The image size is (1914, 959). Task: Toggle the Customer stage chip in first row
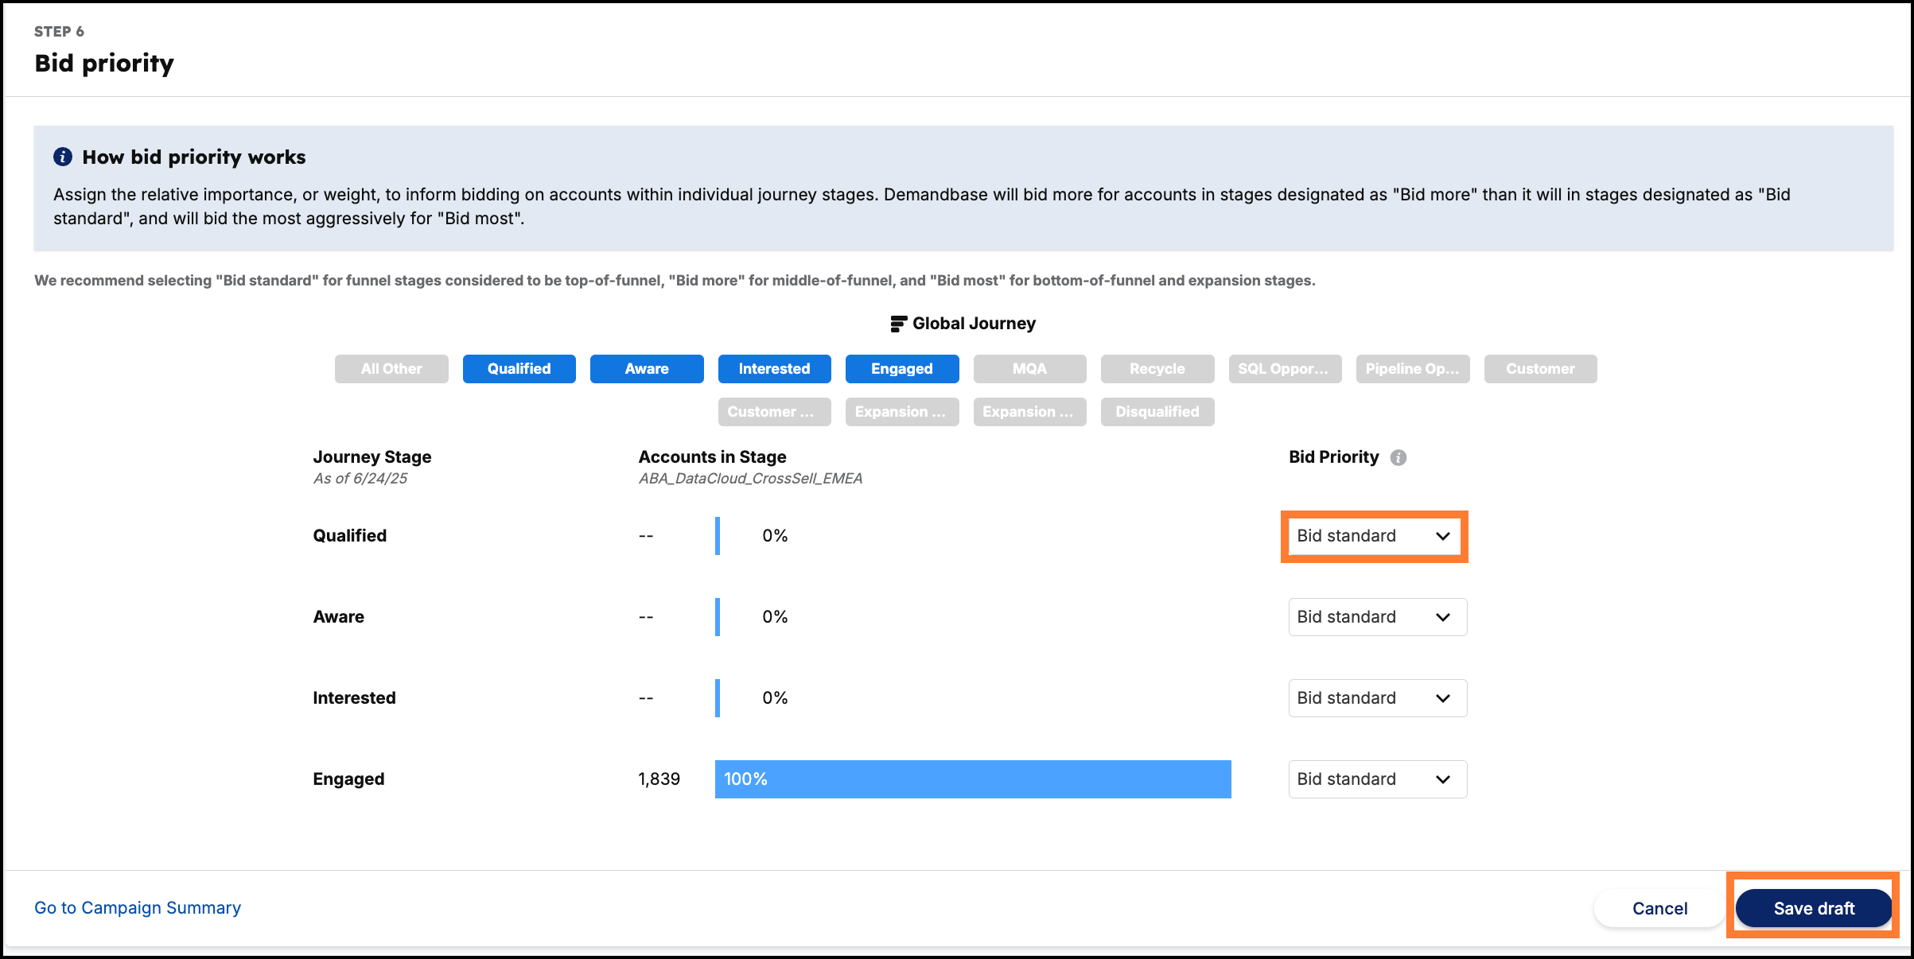[1541, 369]
